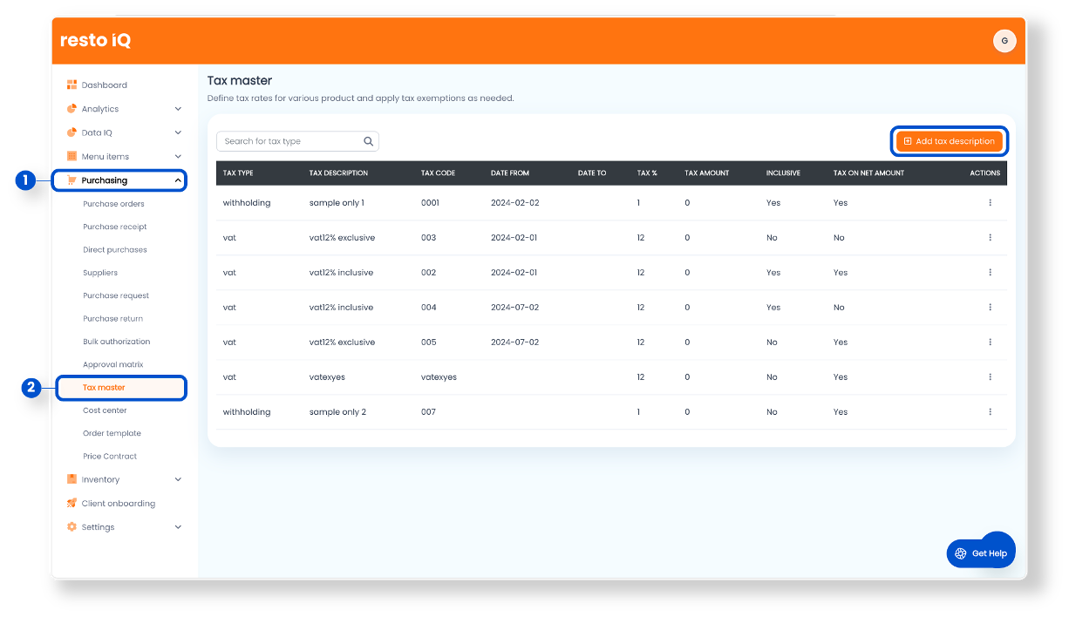Collapse the Purchasing section chevron
The height and width of the screenshot is (617, 1069).
tap(178, 180)
